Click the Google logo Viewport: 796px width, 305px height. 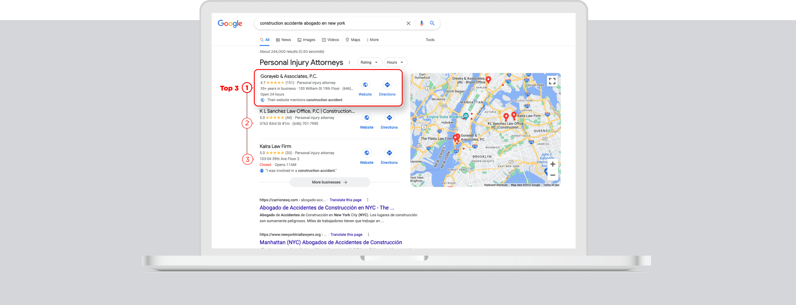pyautogui.click(x=230, y=23)
